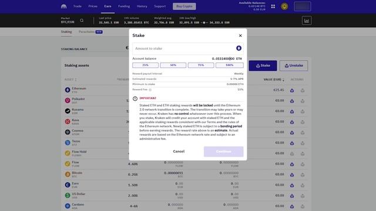This screenshot has height=211, width=376.
Task: Open the apps grid icon
Action: tap(273, 6)
